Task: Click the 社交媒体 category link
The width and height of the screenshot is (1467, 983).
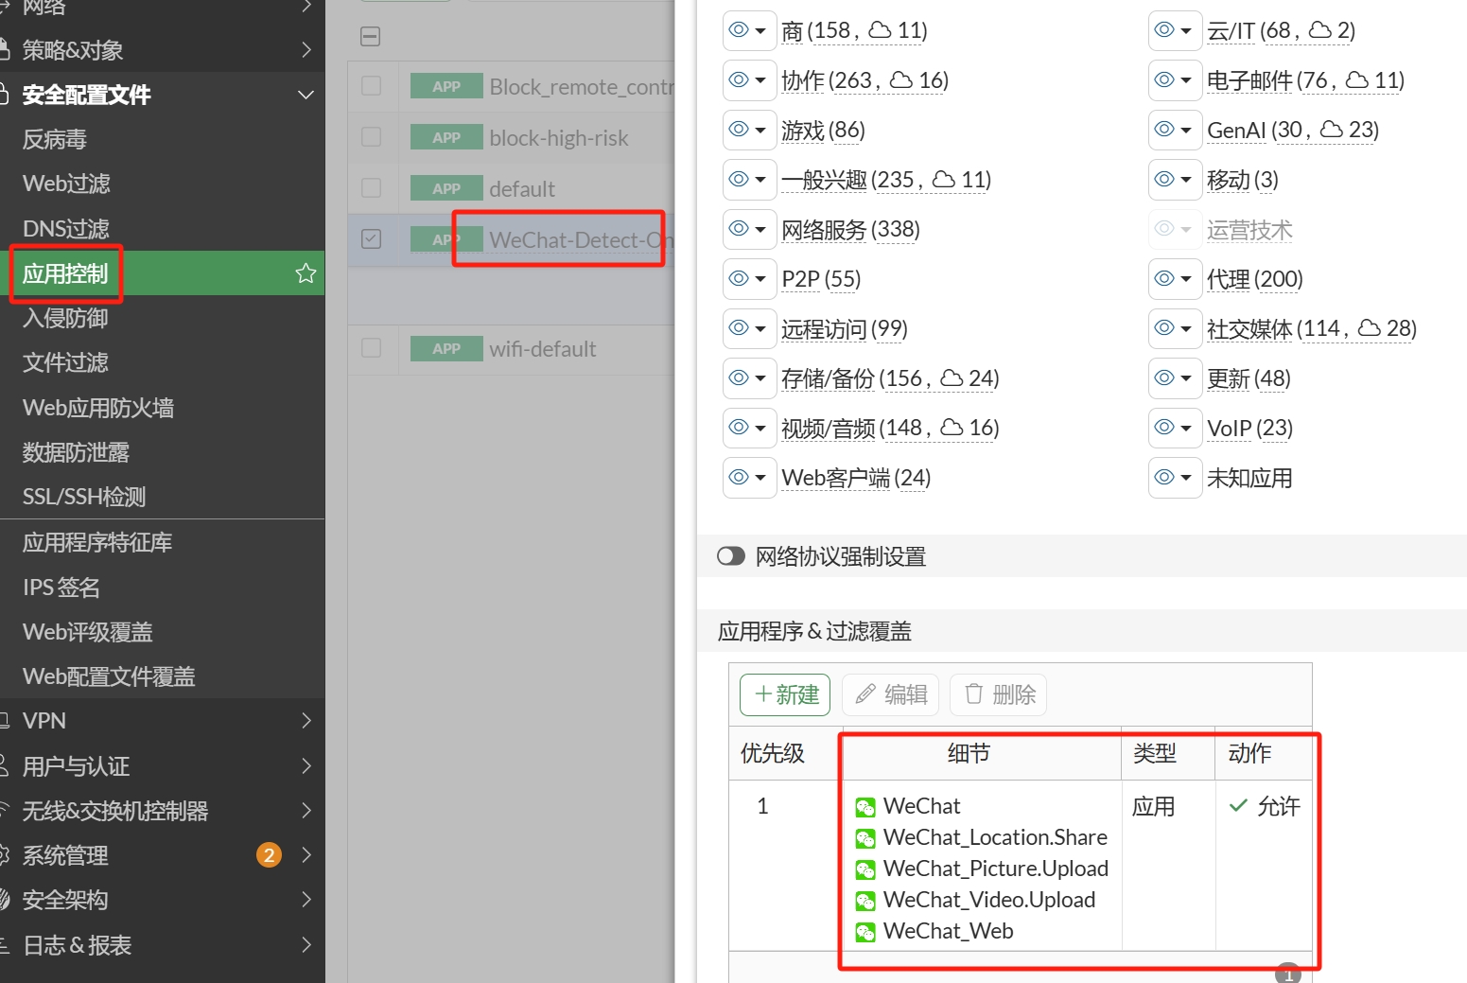Action: 1249,328
